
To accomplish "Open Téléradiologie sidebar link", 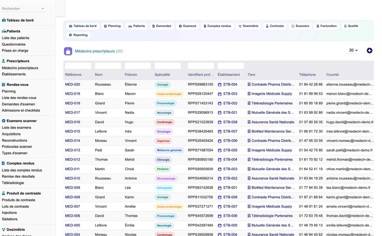I will coord(13,183).
